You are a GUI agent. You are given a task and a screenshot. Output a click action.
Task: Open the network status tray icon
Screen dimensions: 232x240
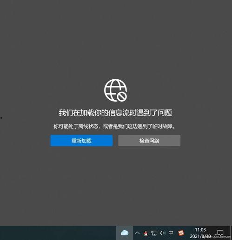point(154,233)
